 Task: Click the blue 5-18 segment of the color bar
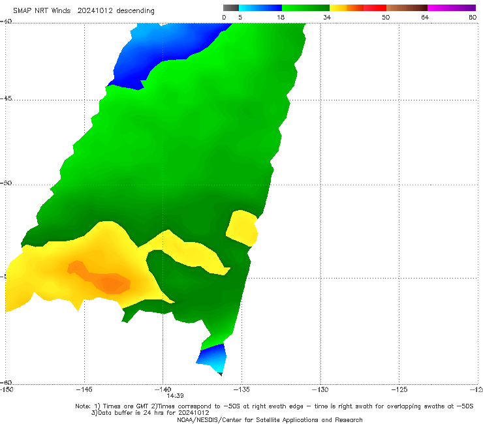(260, 8)
